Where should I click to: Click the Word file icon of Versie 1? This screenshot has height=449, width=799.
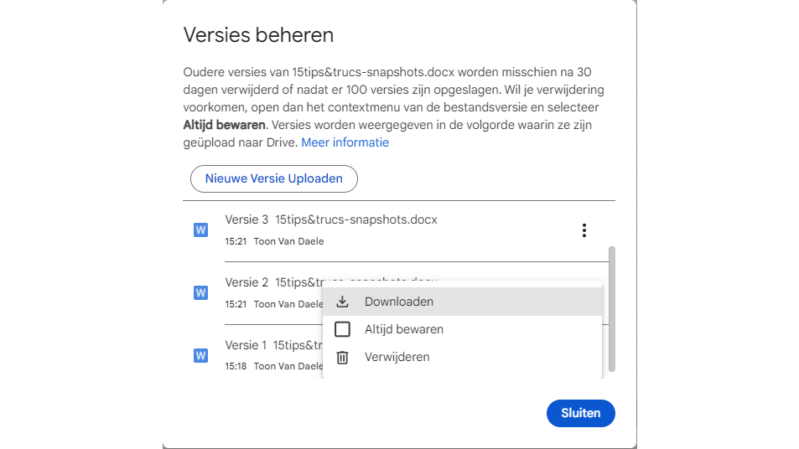pyautogui.click(x=200, y=355)
